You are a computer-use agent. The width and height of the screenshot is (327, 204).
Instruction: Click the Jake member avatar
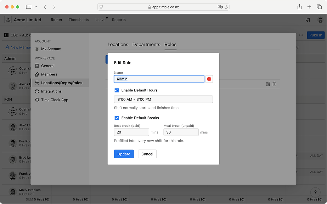[x=13, y=127]
